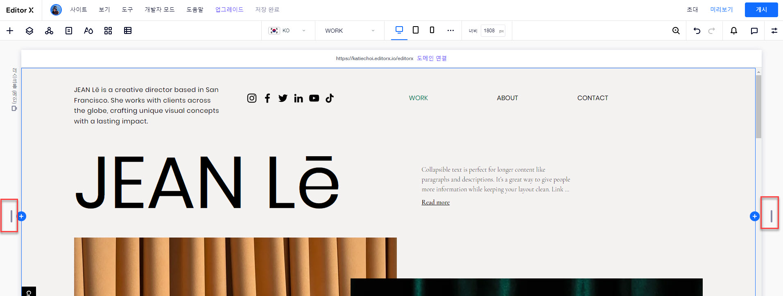This screenshot has width=783, height=296.
Task: Click the YouTube social icon
Action: pyautogui.click(x=314, y=98)
